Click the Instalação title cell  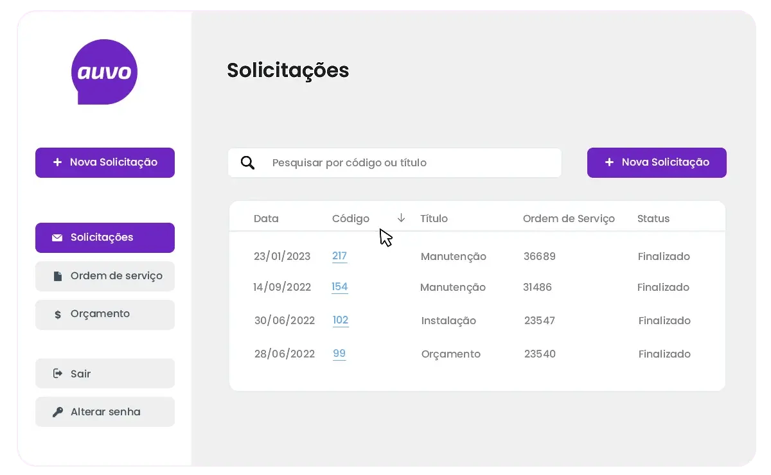(x=449, y=321)
